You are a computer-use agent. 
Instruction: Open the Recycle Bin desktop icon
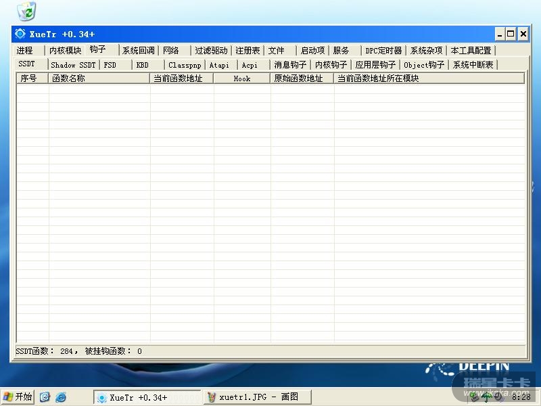[x=26, y=11]
